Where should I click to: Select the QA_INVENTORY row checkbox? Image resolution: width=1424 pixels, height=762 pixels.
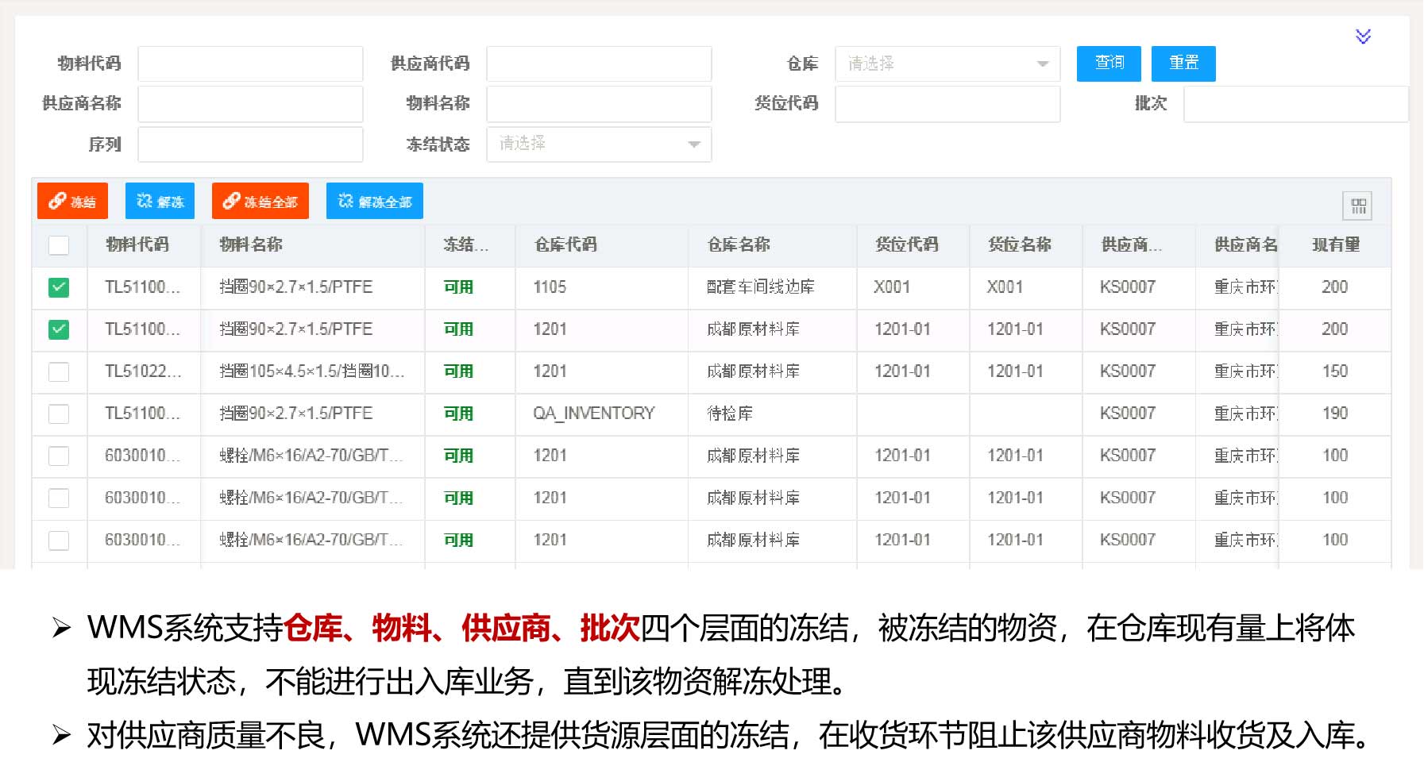pos(59,414)
